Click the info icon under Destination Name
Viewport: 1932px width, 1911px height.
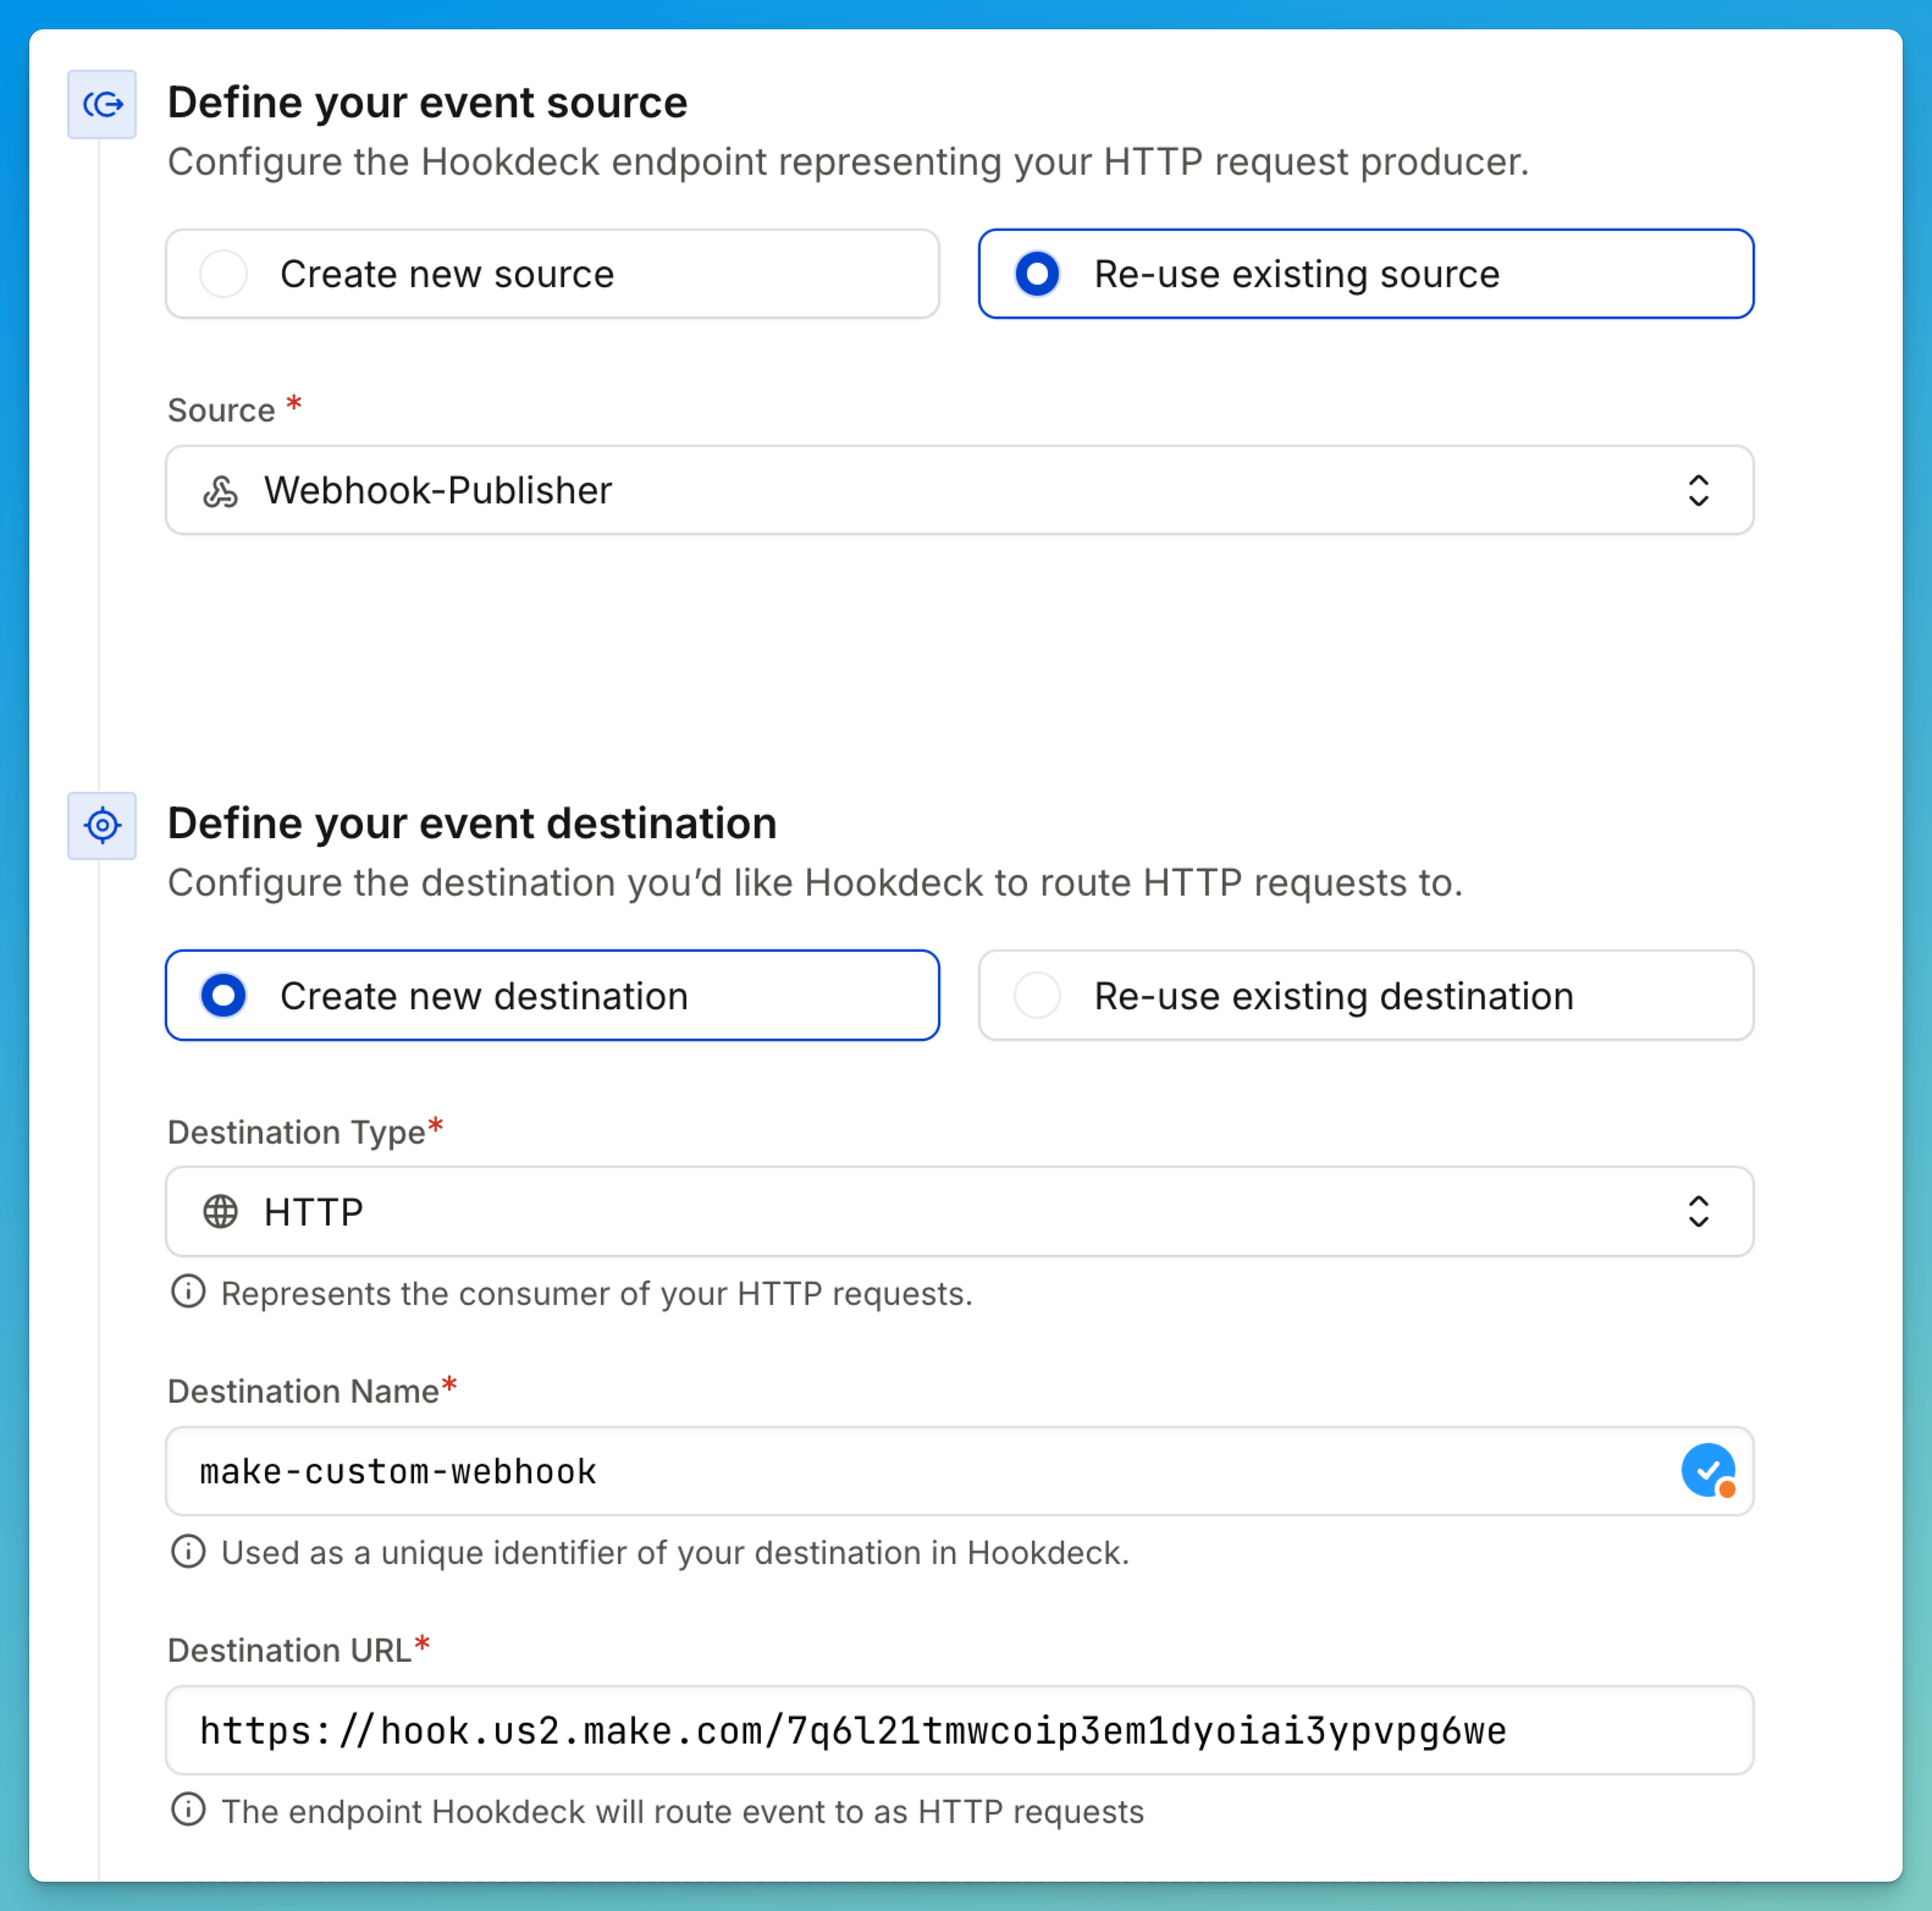[x=188, y=1552]
